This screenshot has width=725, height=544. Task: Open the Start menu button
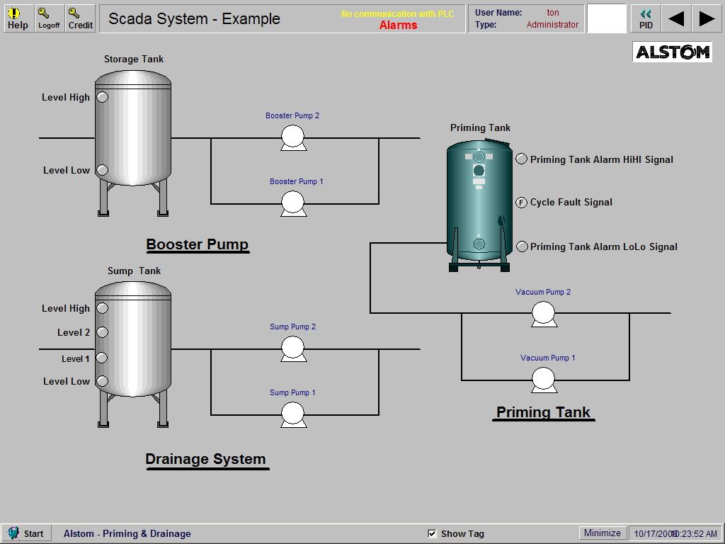(26, 533)
